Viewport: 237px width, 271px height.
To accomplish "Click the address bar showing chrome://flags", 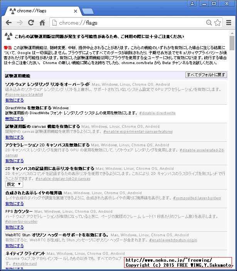I will pos(128,23).
